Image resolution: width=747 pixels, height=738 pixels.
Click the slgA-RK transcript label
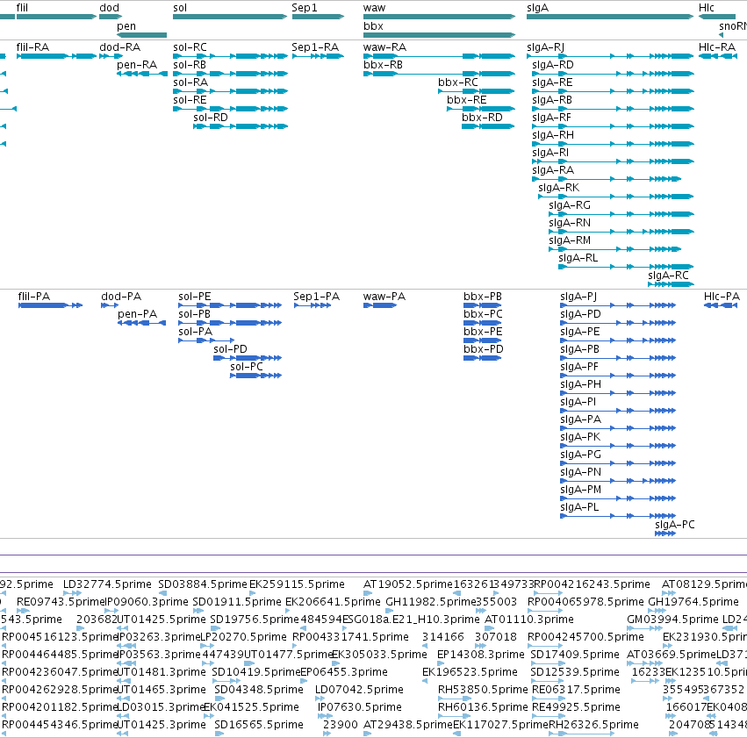tap(559, 188)
